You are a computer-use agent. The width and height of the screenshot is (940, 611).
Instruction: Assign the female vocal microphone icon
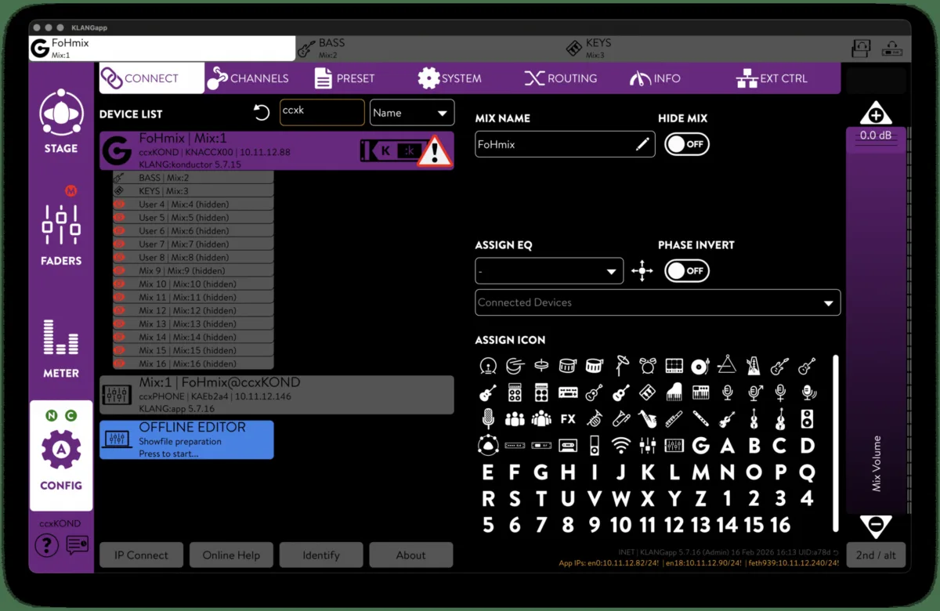point(779,392)
